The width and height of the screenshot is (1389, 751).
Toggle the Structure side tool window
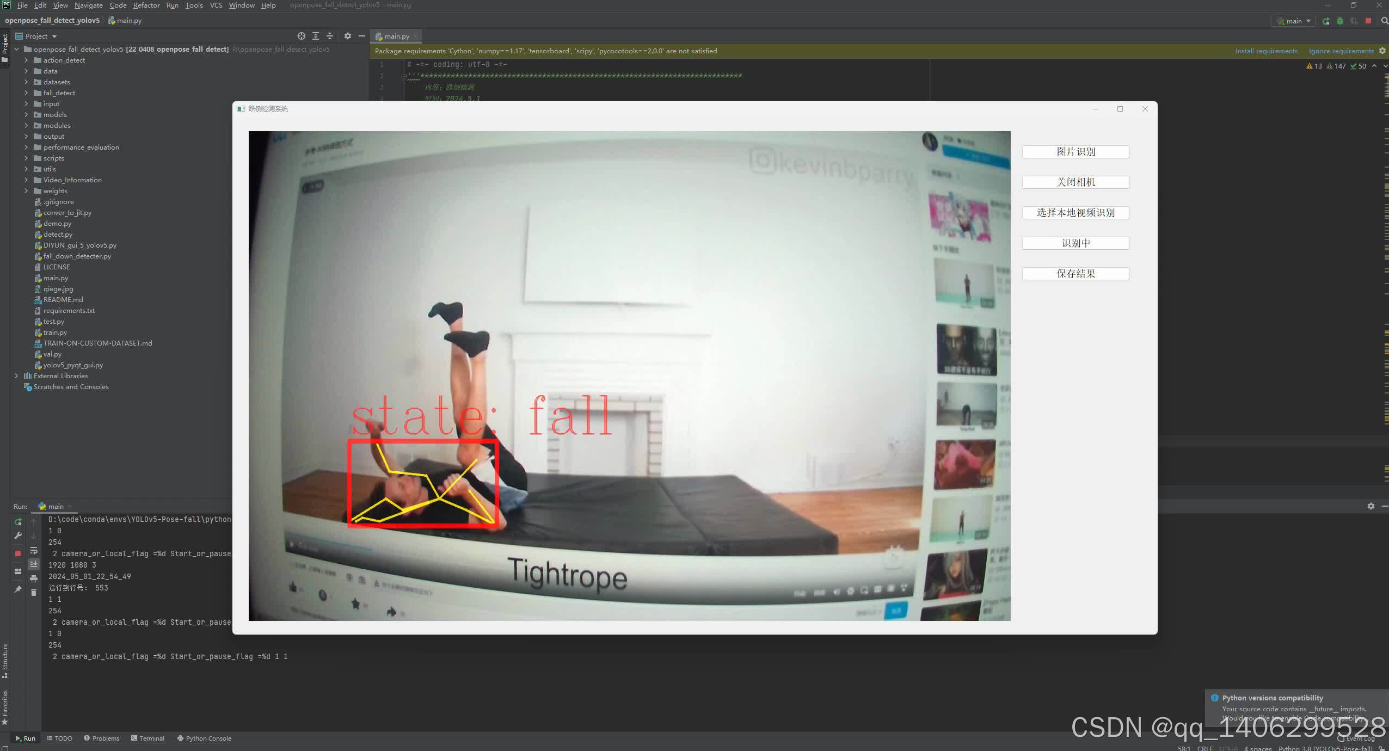point(5,661)
